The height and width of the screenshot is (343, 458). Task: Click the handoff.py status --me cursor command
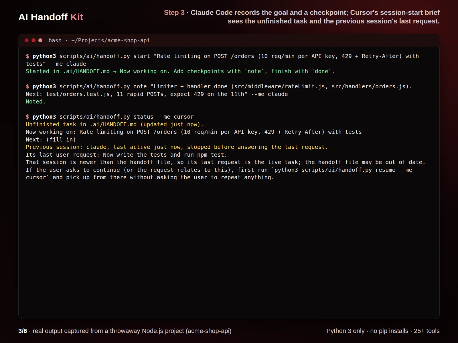[x=110, y=117]
